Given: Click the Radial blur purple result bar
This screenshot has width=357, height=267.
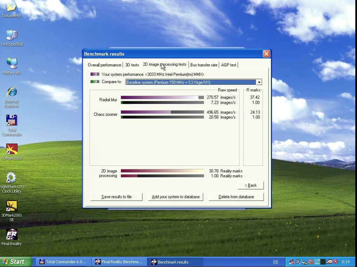Looking at the screenshot, I should 162,97.
